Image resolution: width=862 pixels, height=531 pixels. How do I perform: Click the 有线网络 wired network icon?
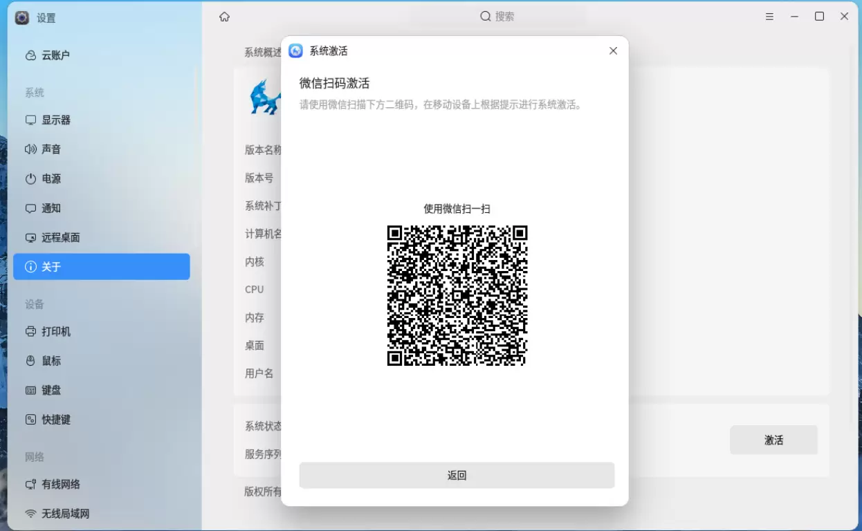30,484
